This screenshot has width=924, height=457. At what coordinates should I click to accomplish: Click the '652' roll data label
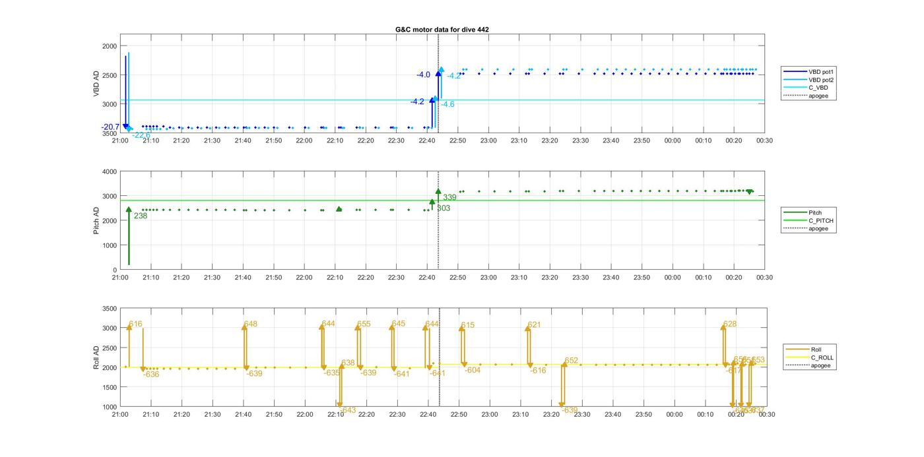(571, 360)
